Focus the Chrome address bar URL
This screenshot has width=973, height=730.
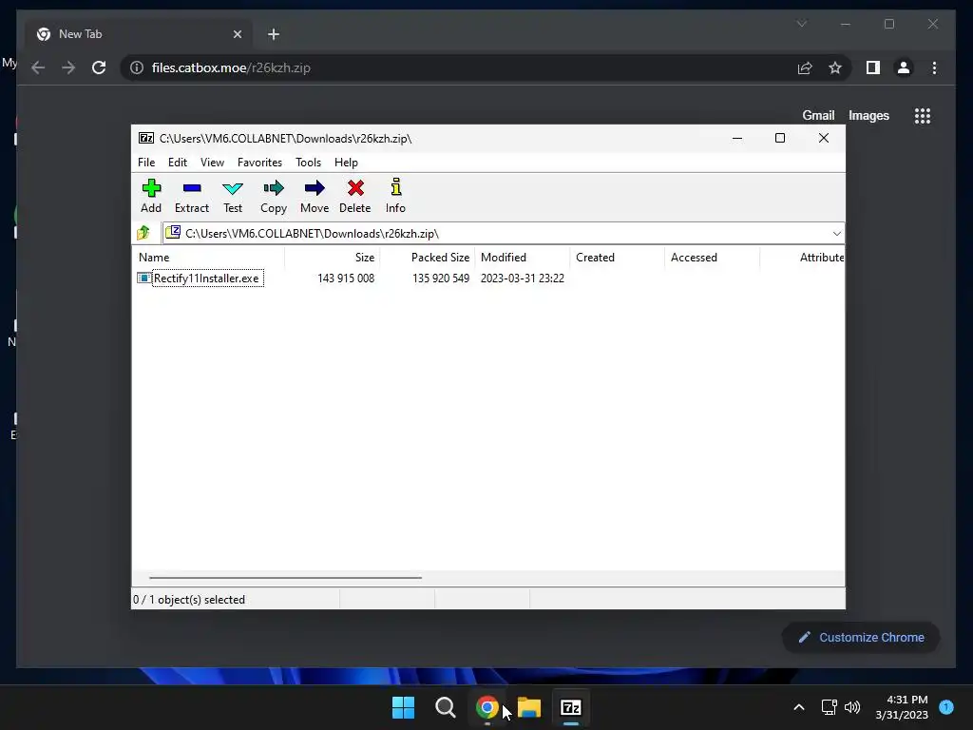231,67
